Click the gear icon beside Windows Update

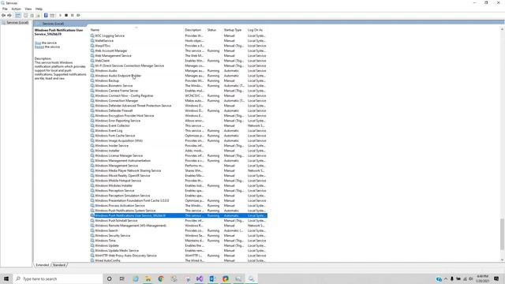[x=92, y=245]
